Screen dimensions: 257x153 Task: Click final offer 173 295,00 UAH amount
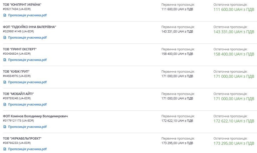[234, 144]
